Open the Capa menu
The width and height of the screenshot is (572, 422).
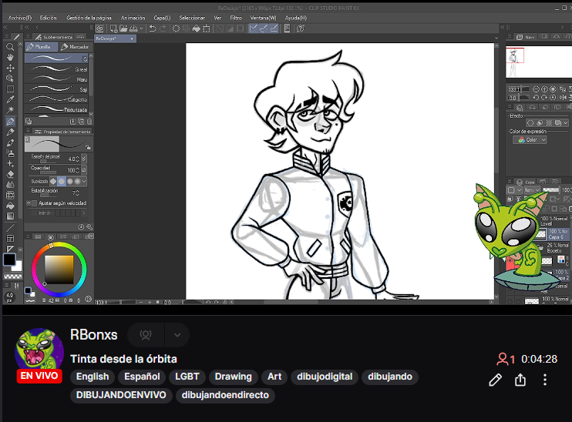162,18
